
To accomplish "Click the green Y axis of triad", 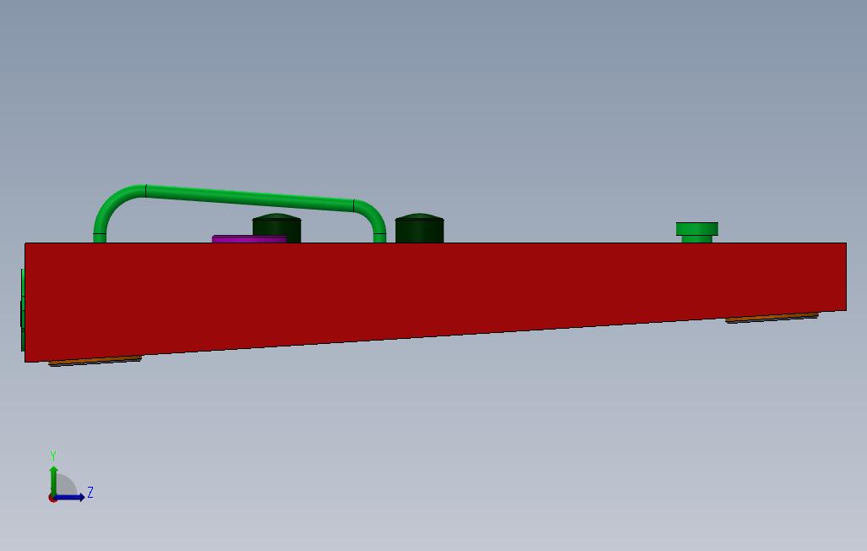I will 53,480.
